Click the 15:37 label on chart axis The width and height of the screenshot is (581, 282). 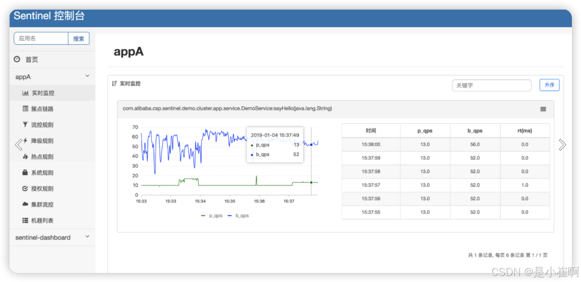point(289,201)
